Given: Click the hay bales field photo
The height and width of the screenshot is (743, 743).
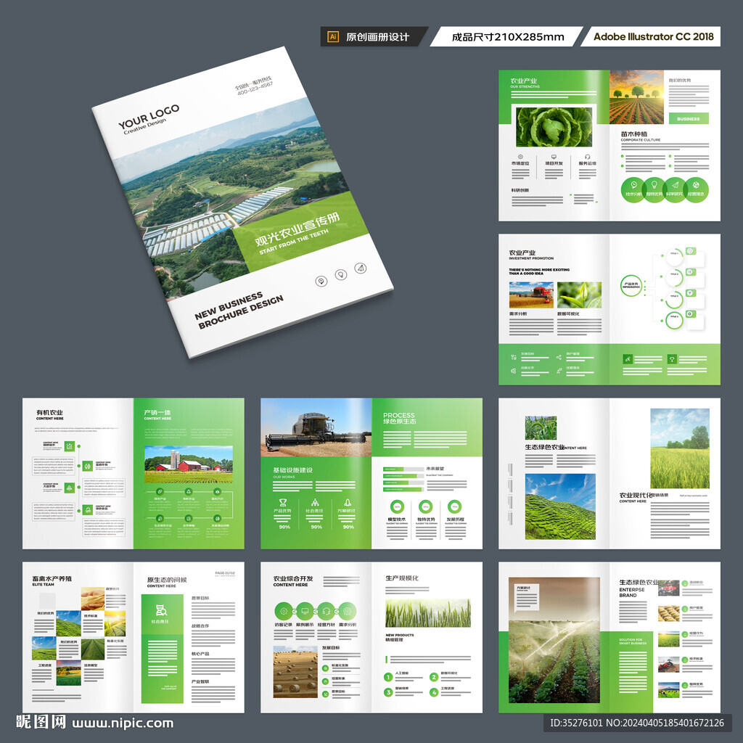Looking at the screenshot, I should pyautogui.click(x=295, y=672).
